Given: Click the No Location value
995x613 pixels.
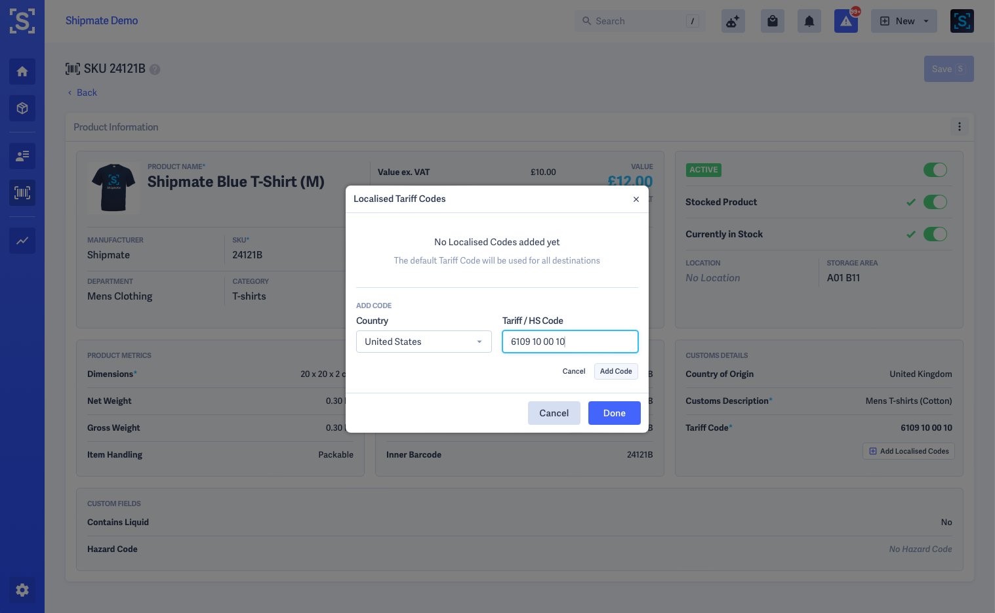Looking at the screenshot, I should click(713, 278).
